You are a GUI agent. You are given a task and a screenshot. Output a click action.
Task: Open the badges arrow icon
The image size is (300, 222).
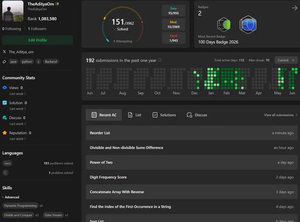click(x=294, y=8)
